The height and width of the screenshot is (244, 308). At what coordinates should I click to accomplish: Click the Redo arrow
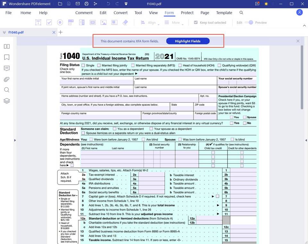tap(117, 4)
